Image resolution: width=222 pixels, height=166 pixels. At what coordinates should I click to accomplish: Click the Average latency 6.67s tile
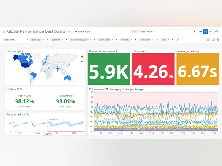click(198, 69)
